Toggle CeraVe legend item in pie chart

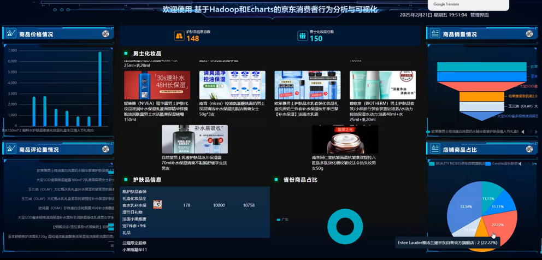click(502, 163)
